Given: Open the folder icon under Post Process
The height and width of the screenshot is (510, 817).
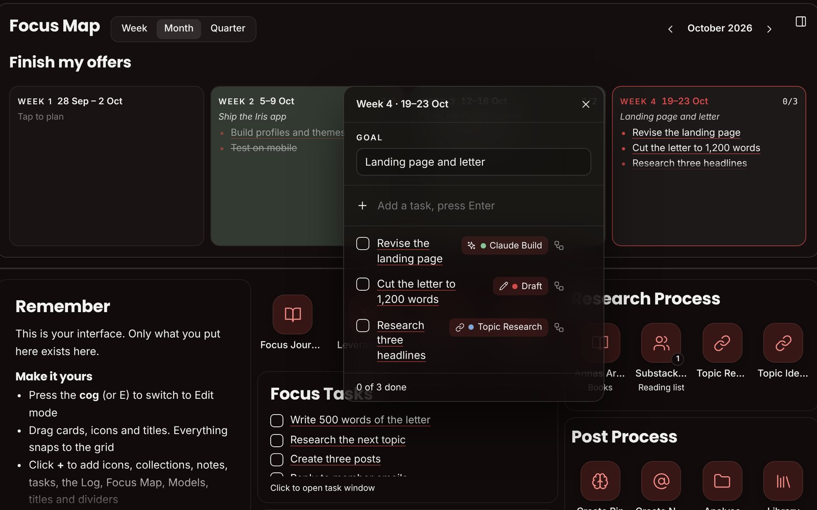Looking at the screenshot, I should click(722, 481).
